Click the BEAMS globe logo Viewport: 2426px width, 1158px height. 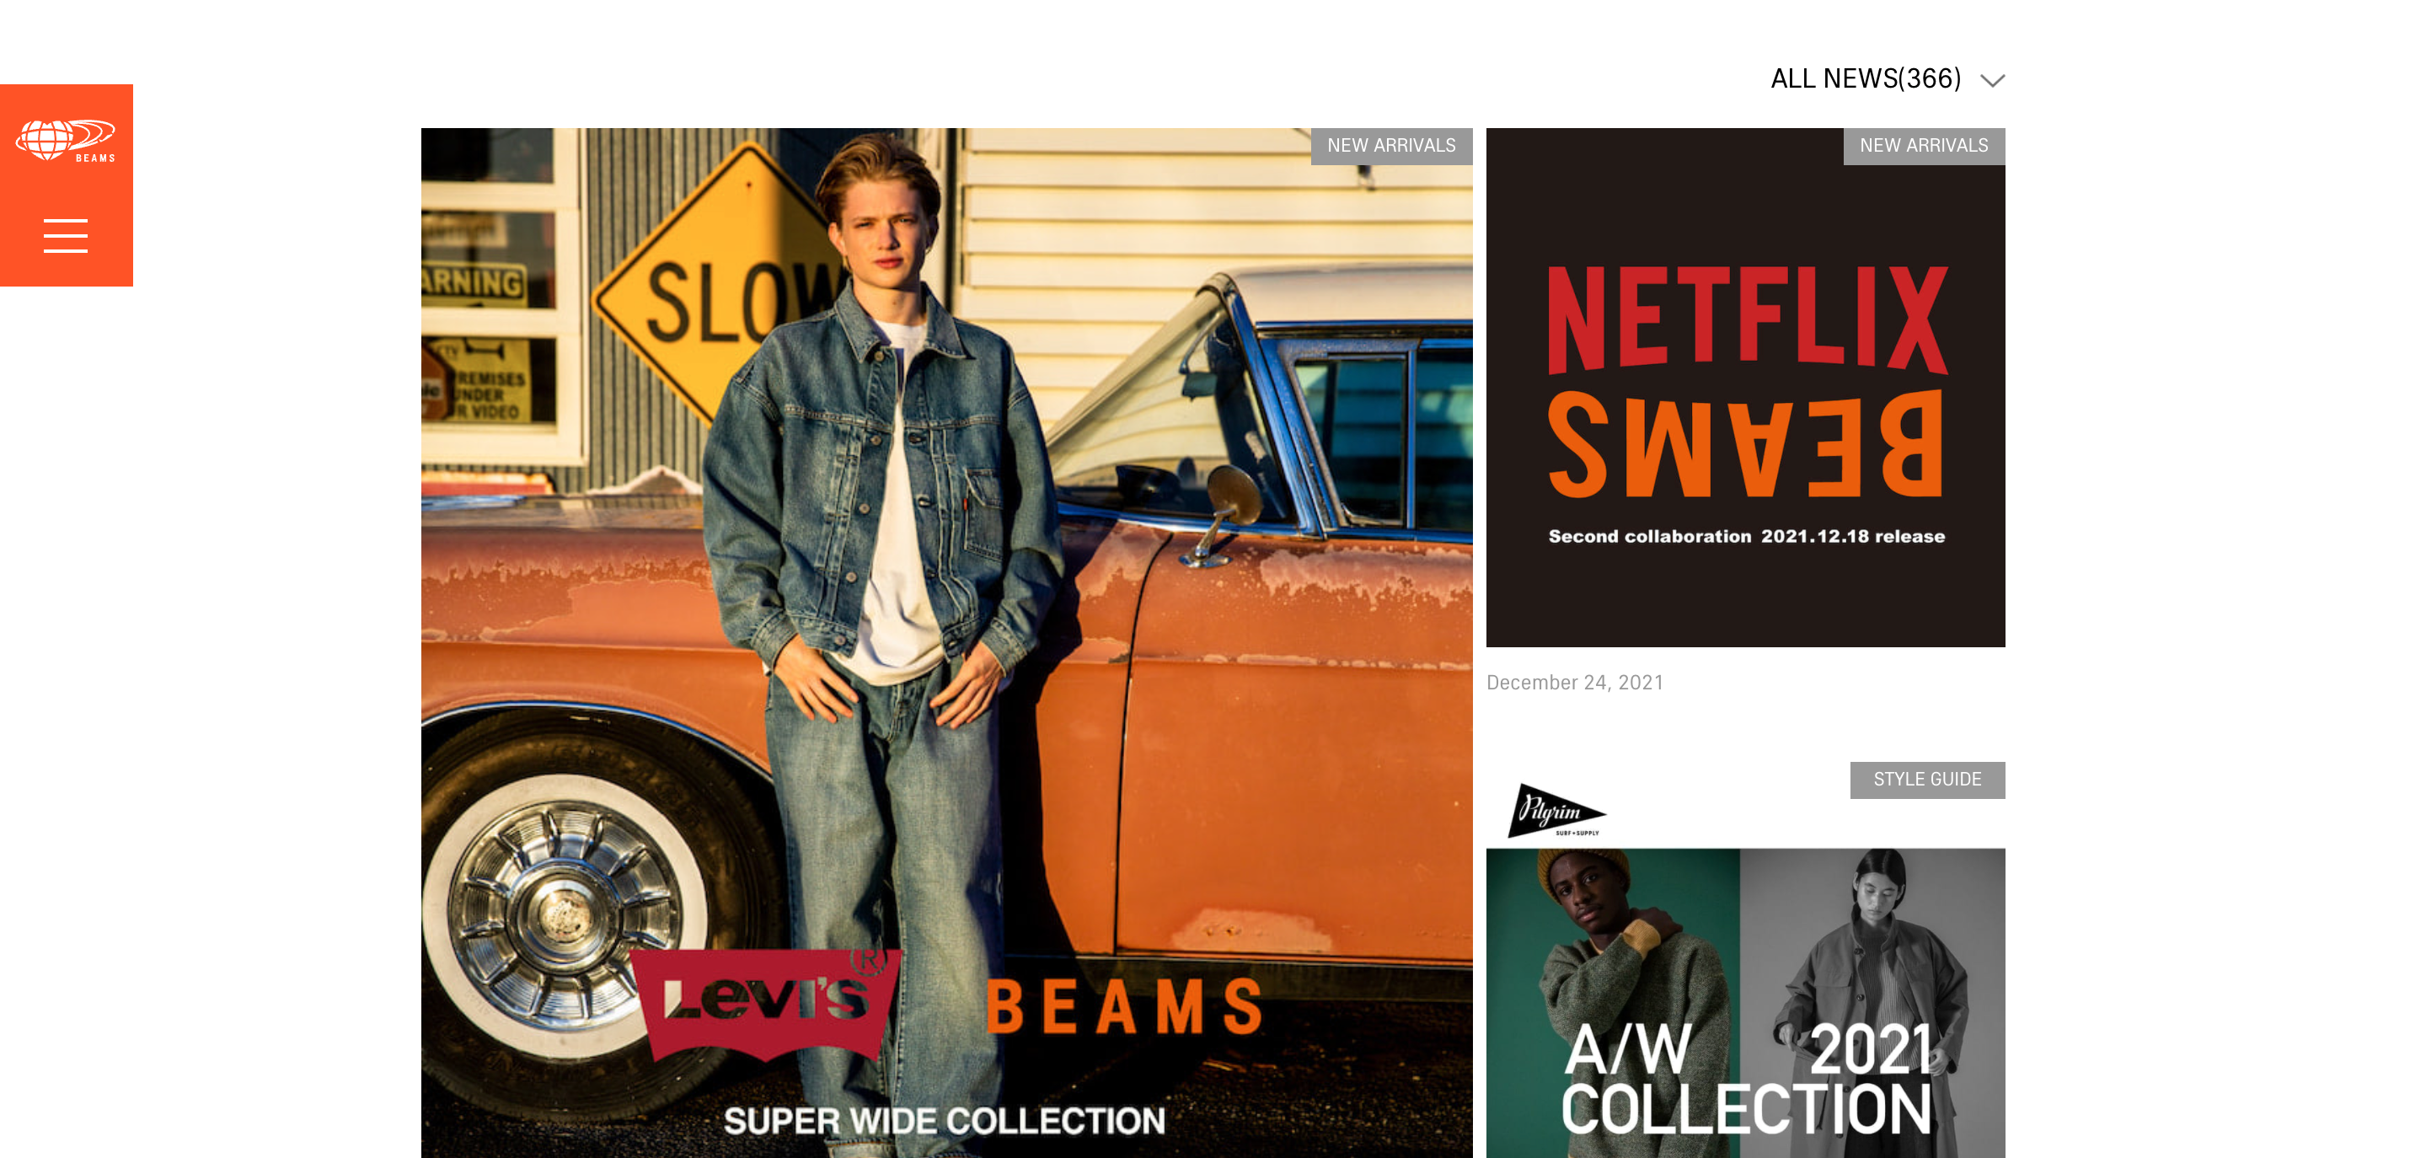click(x=65, y=141)
